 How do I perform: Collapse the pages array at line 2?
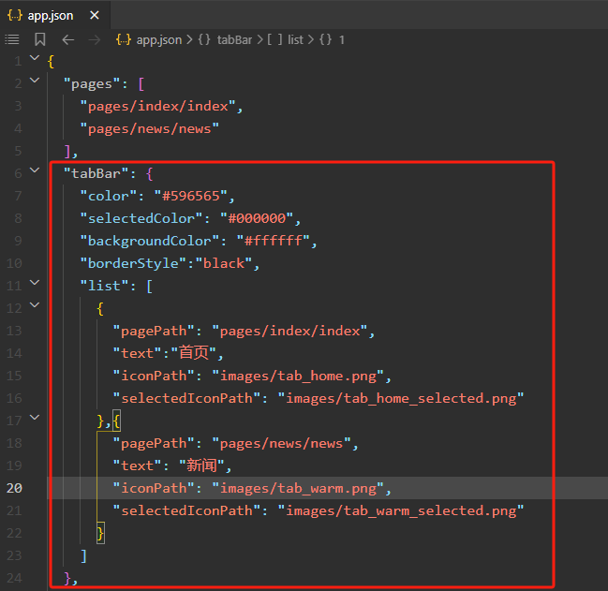[35, 81]
